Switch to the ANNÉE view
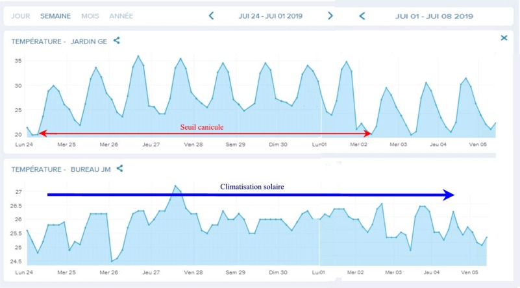520x288 pixels. point(121,16)
